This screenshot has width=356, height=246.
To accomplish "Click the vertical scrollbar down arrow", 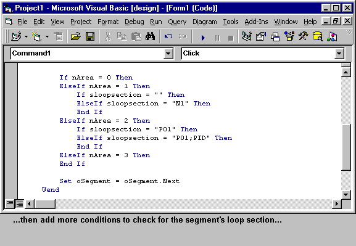I will click(x=346, y=195).
